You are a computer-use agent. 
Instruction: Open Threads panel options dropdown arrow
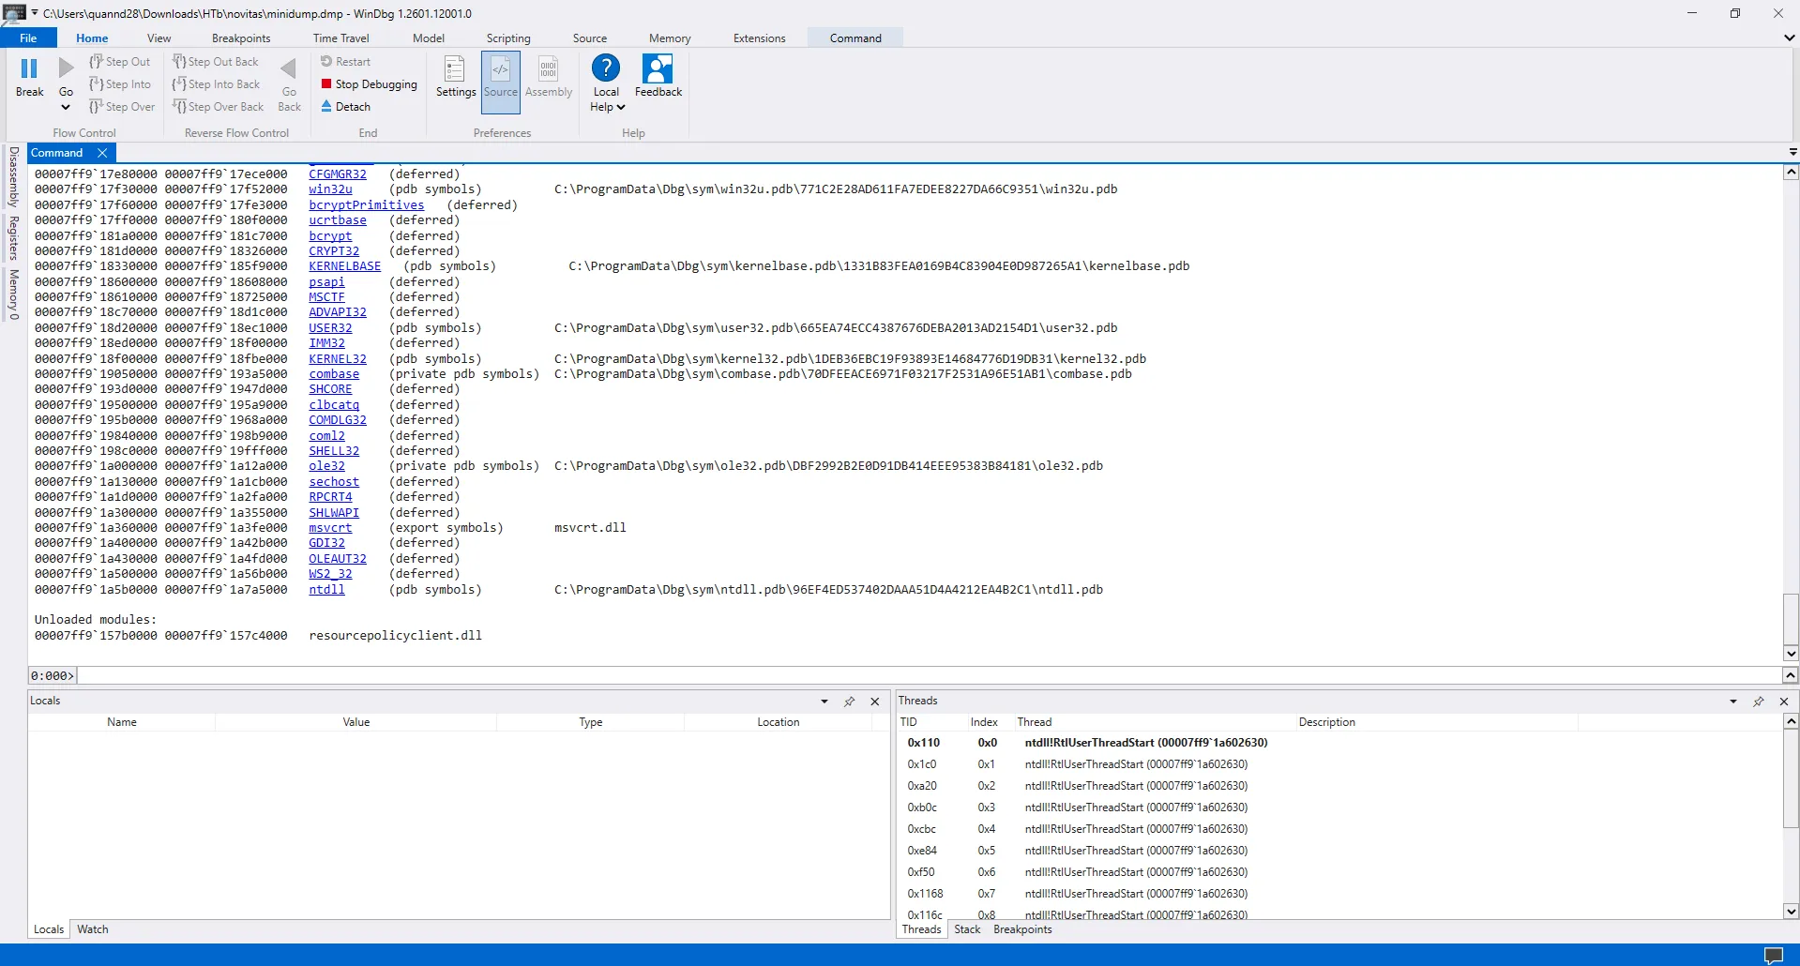pyautogui.click(x=1732, y=702)
